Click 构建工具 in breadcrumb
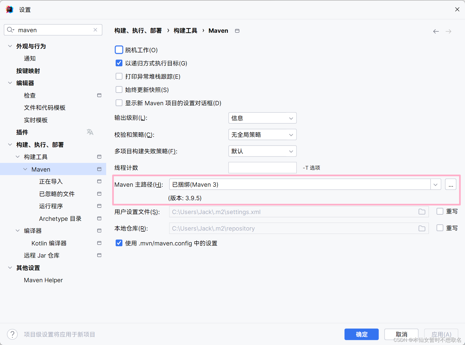465x345 pixels. tap(186, 31)
